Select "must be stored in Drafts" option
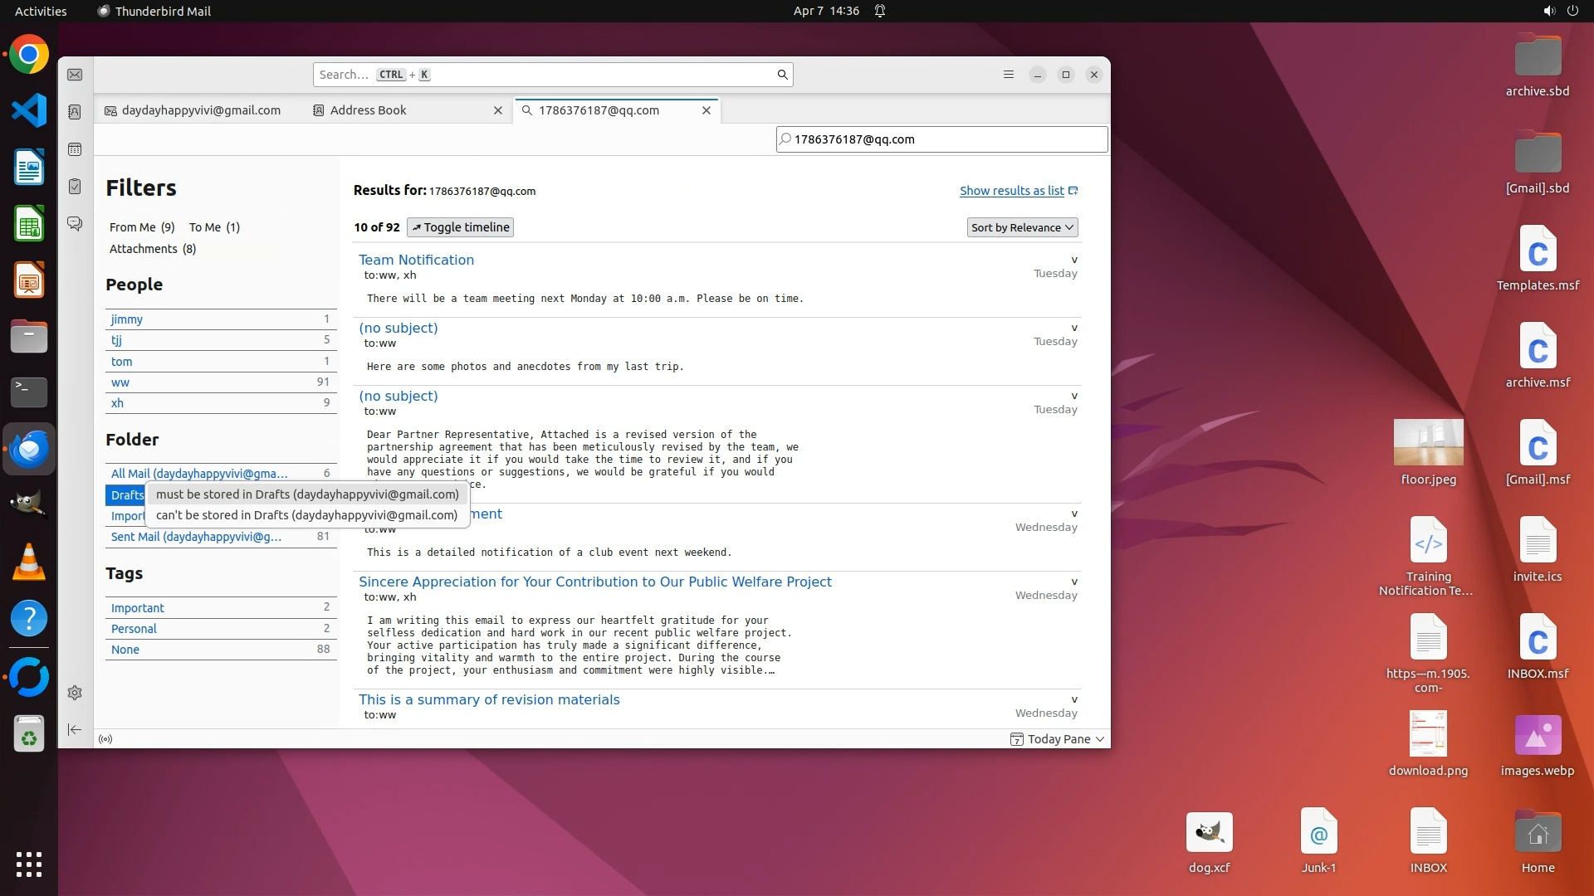 [307, 494]
